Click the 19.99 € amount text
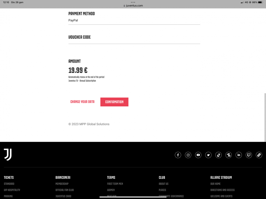 (x=78, y=70)
